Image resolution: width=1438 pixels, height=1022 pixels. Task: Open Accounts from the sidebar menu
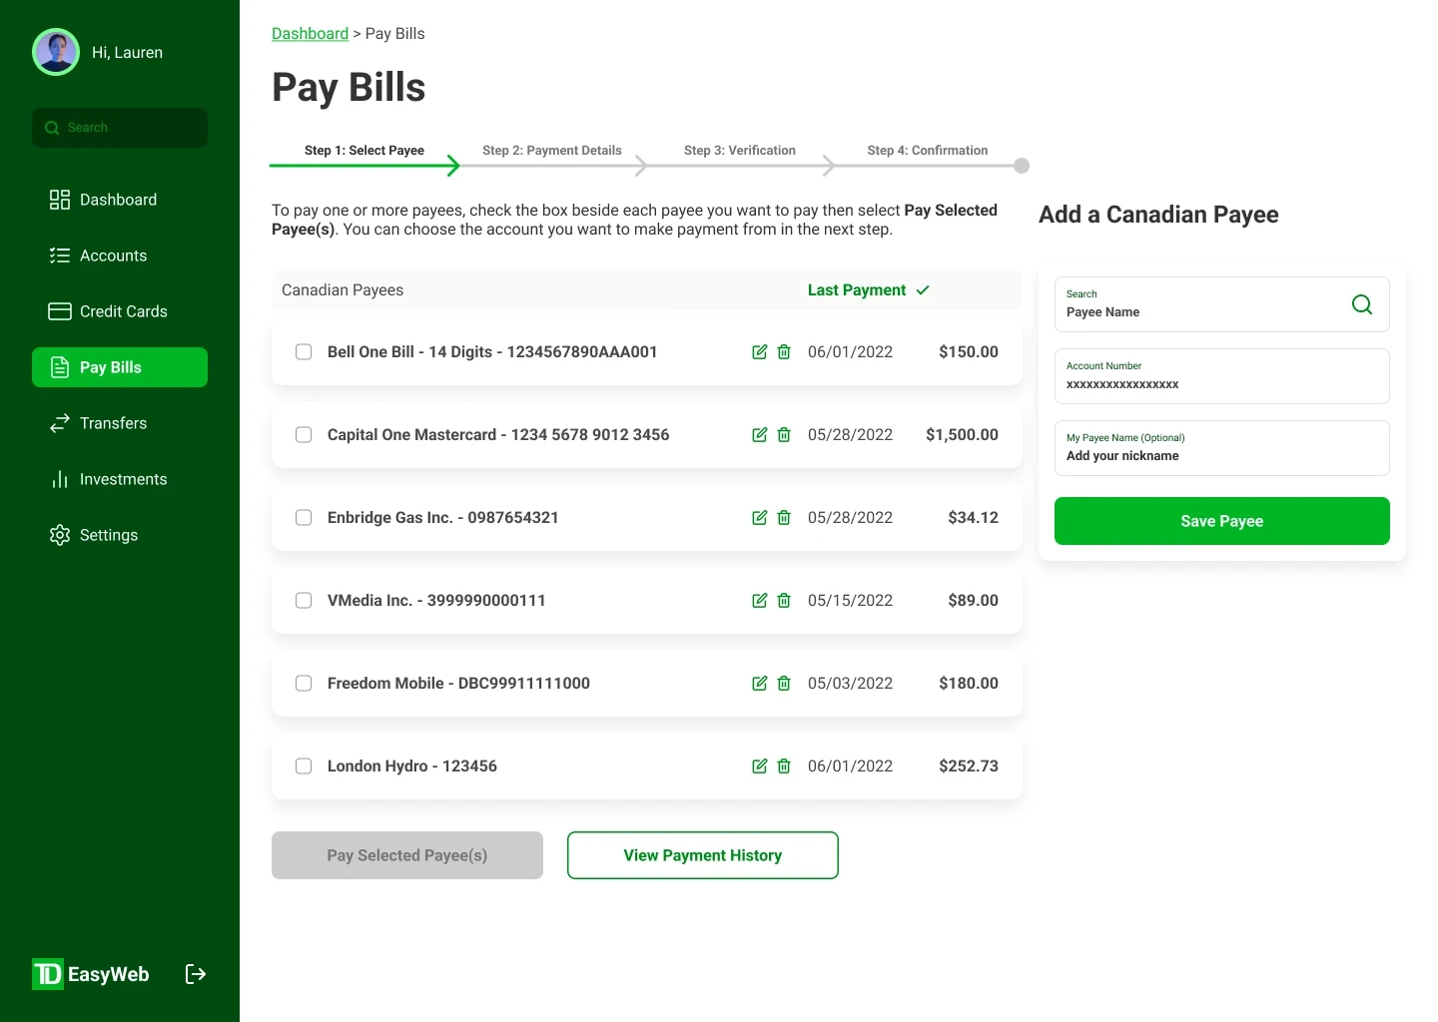[120, 255]
